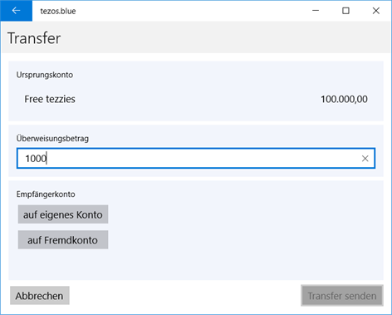
Task: Click the Transfer page heading
Action: [34, 38]
